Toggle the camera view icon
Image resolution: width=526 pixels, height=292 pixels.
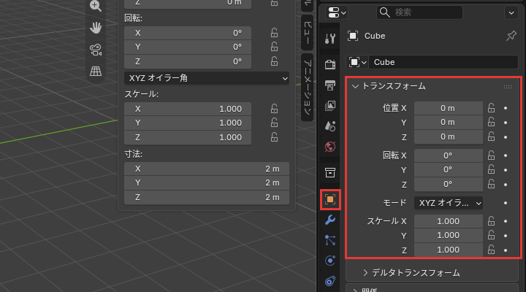tap(96, 50)
